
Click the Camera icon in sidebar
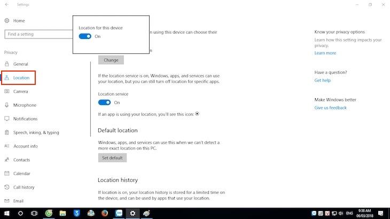point(7,91)
